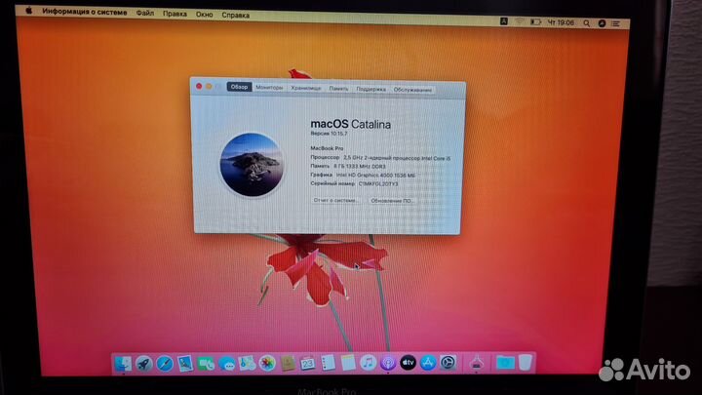Open the Справка menu
The image size is (702, 395).
(236, 16)
